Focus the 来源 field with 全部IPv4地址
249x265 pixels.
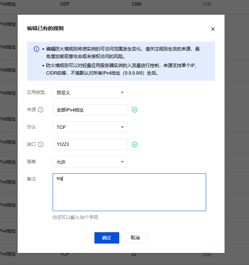90,110
